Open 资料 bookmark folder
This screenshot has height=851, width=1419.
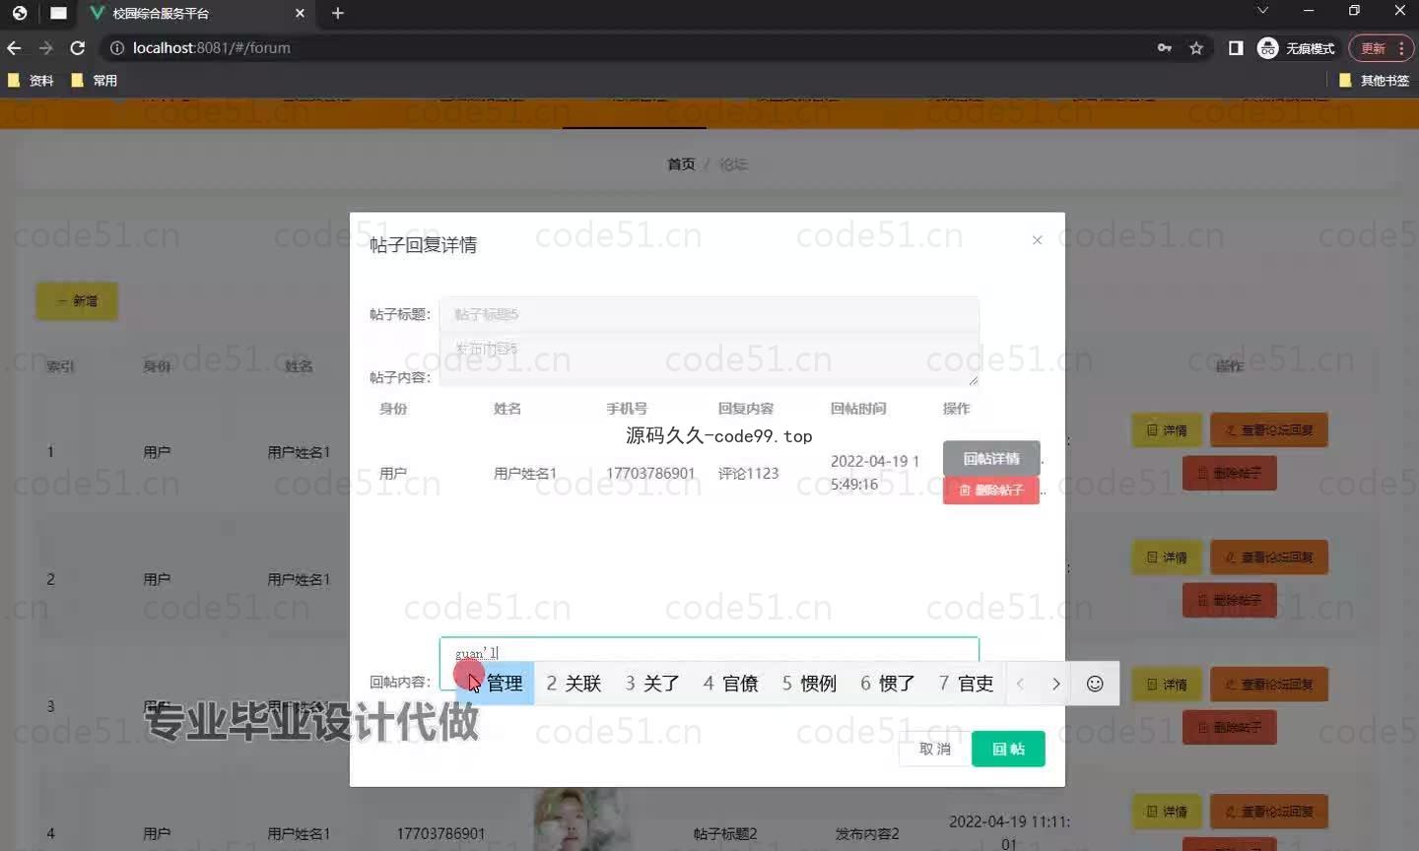31,81
